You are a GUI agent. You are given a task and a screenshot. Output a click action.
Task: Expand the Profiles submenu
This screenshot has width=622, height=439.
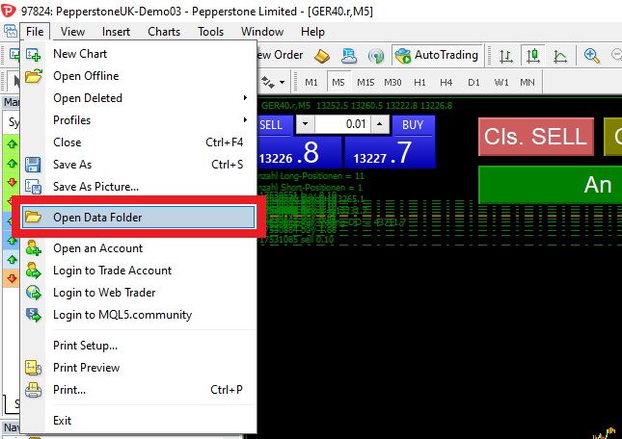tap(138, 120)
